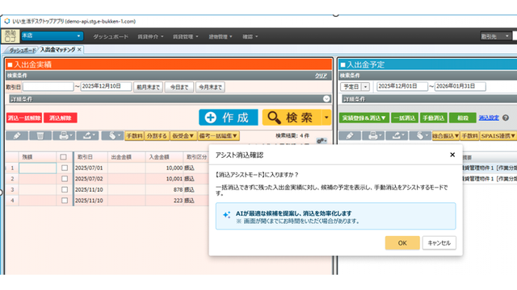Click the 前月末まで button
The image size is (517, 290).
(148, 87)
